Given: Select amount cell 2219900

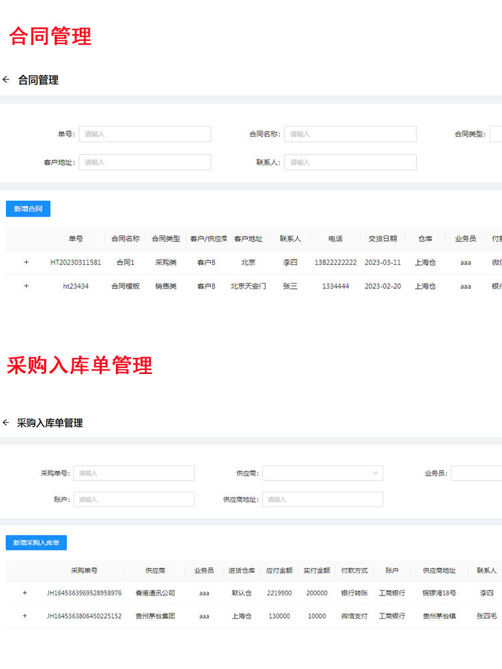Looking at the screenshot, I should (279, 593).
